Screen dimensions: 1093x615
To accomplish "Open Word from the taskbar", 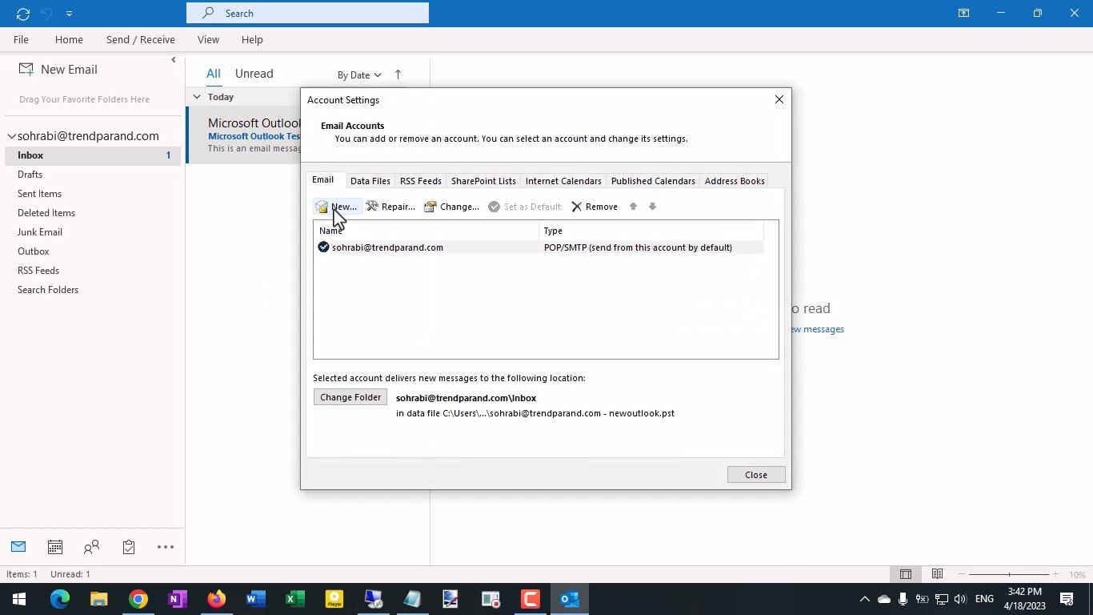I will 256,598.
